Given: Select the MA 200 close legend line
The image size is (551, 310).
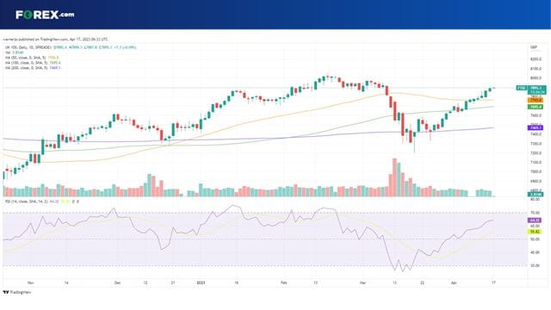Looking at the screenshot, I should tap(33, 67).
